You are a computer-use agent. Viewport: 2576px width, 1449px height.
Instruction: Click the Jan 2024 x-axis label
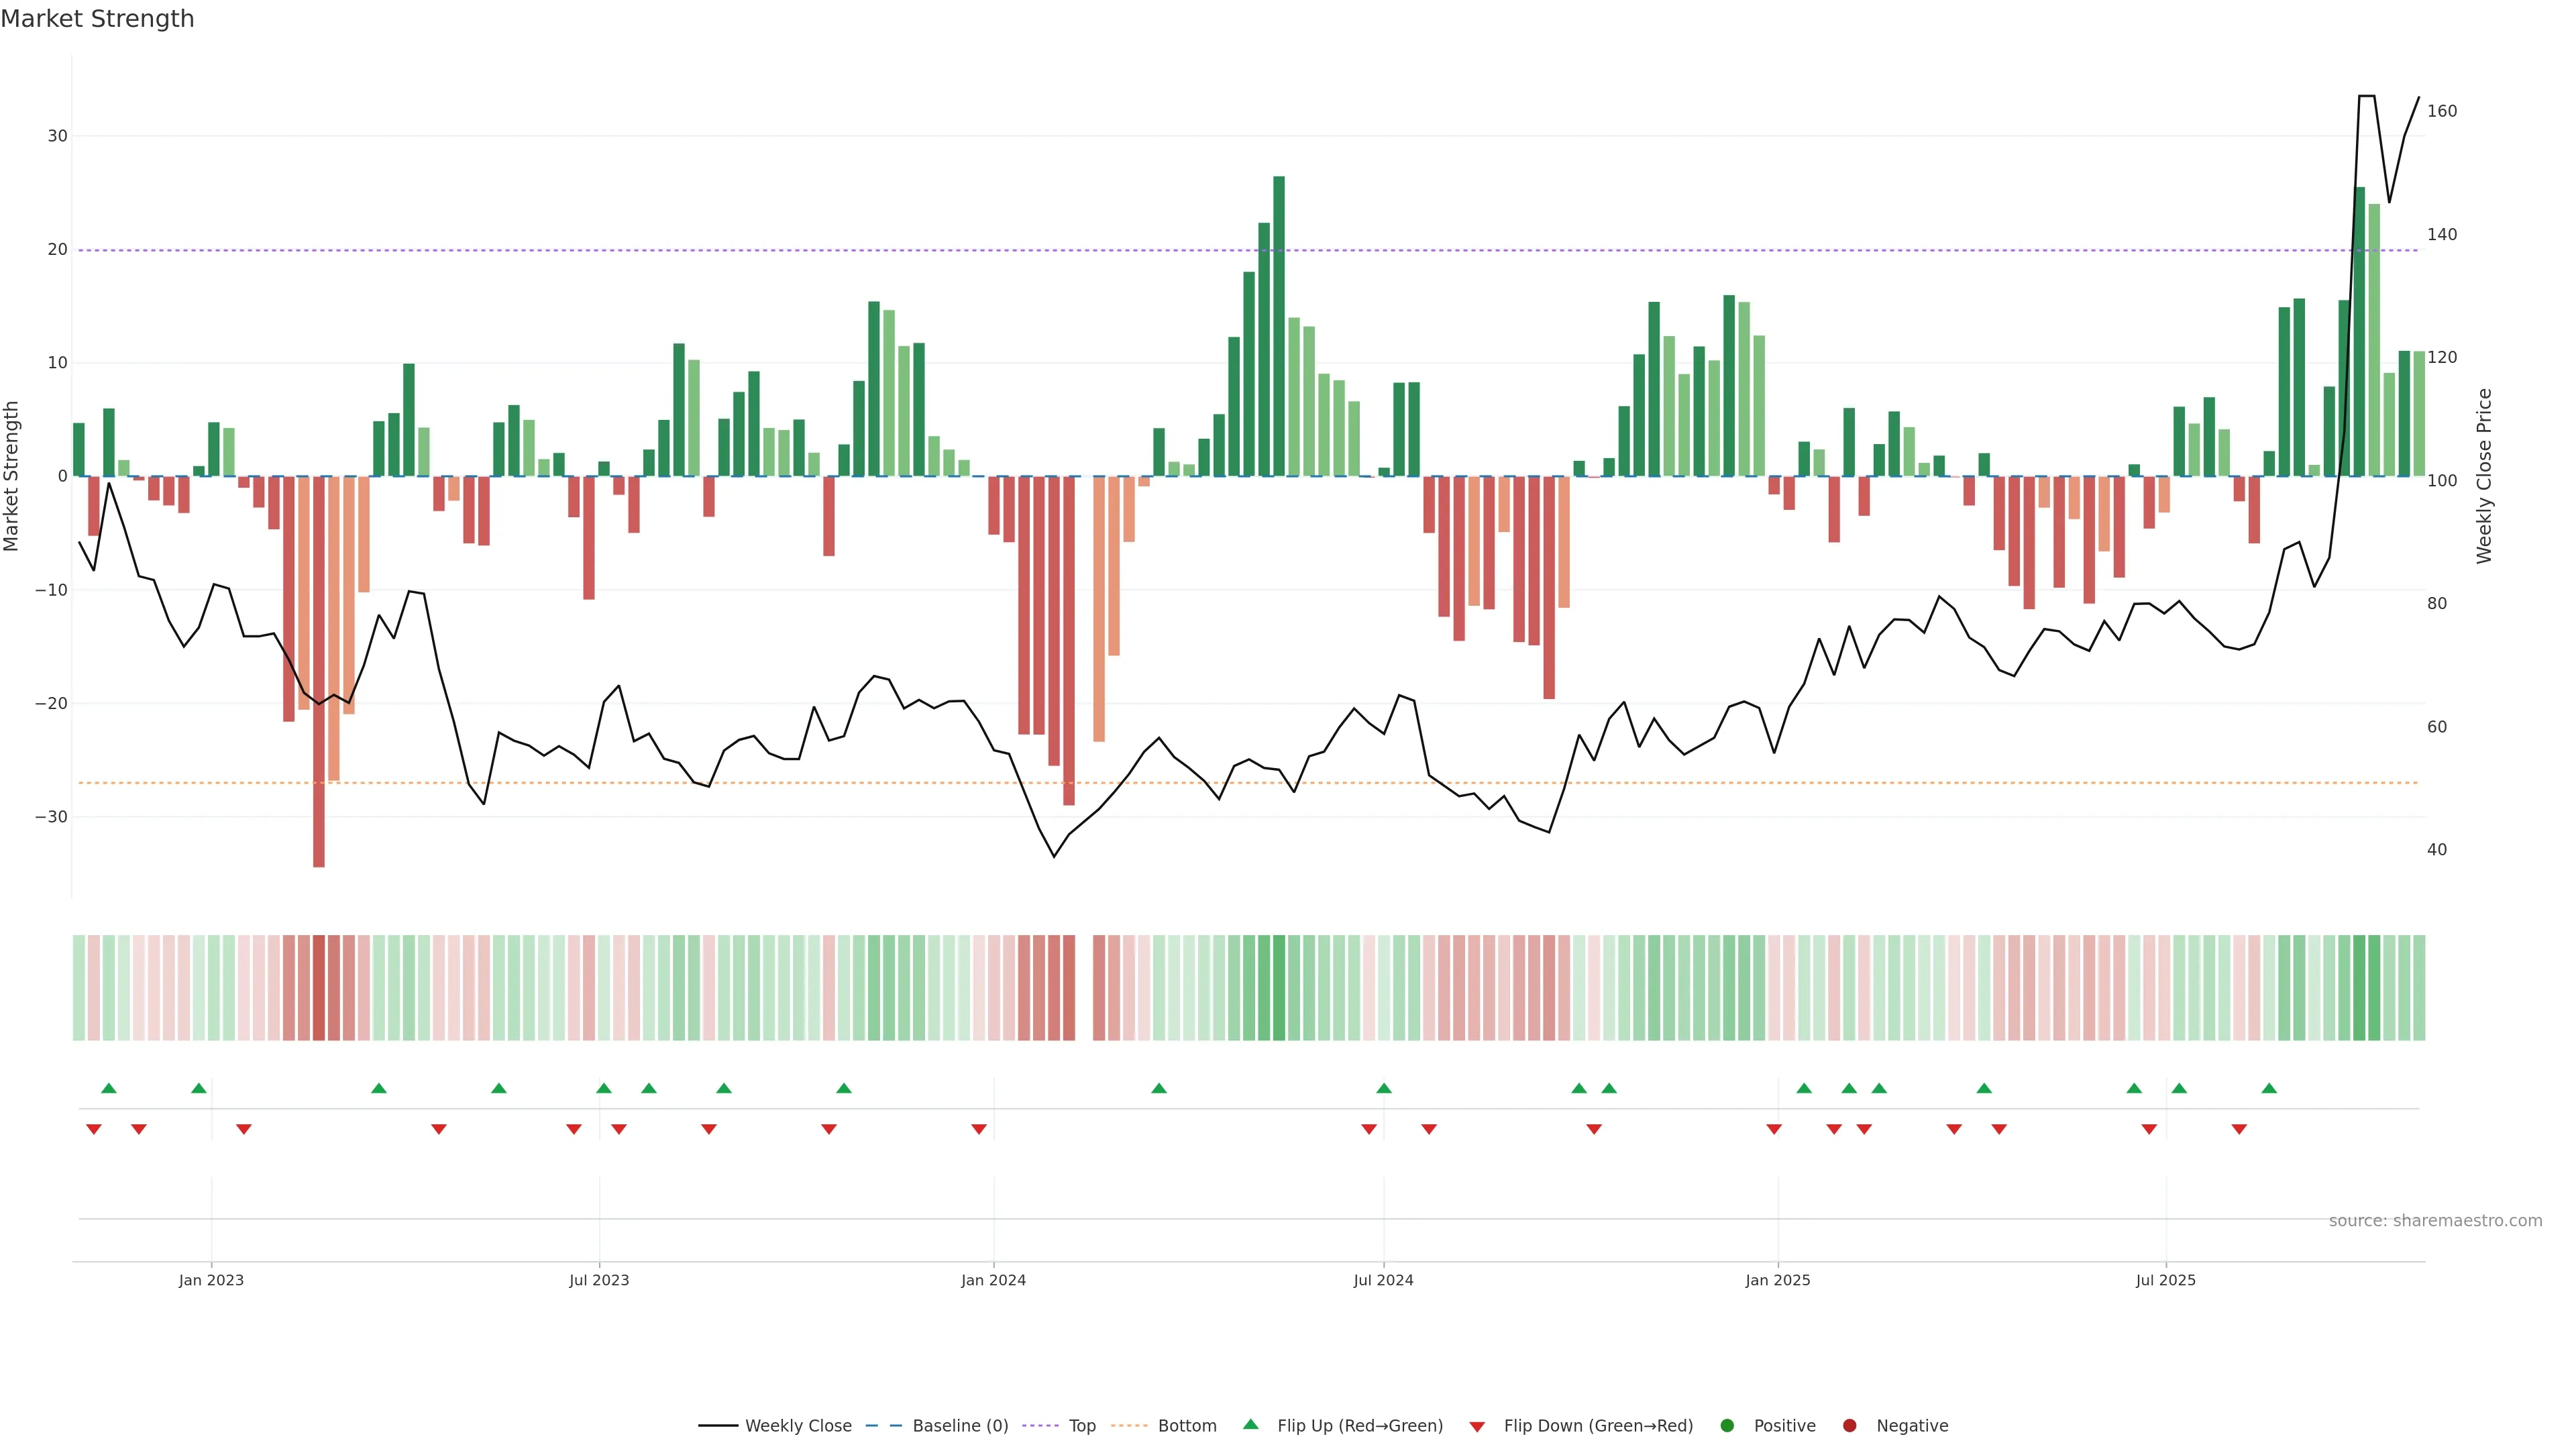coord(993,1280)
